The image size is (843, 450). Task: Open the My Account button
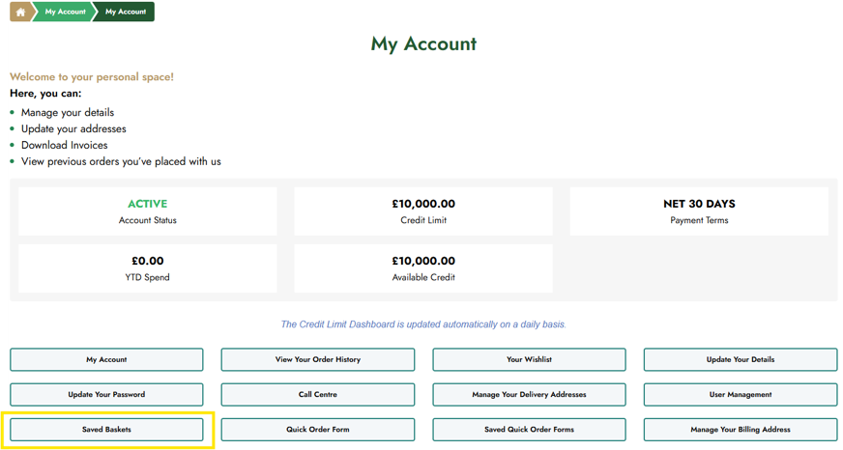pos(106,360)
